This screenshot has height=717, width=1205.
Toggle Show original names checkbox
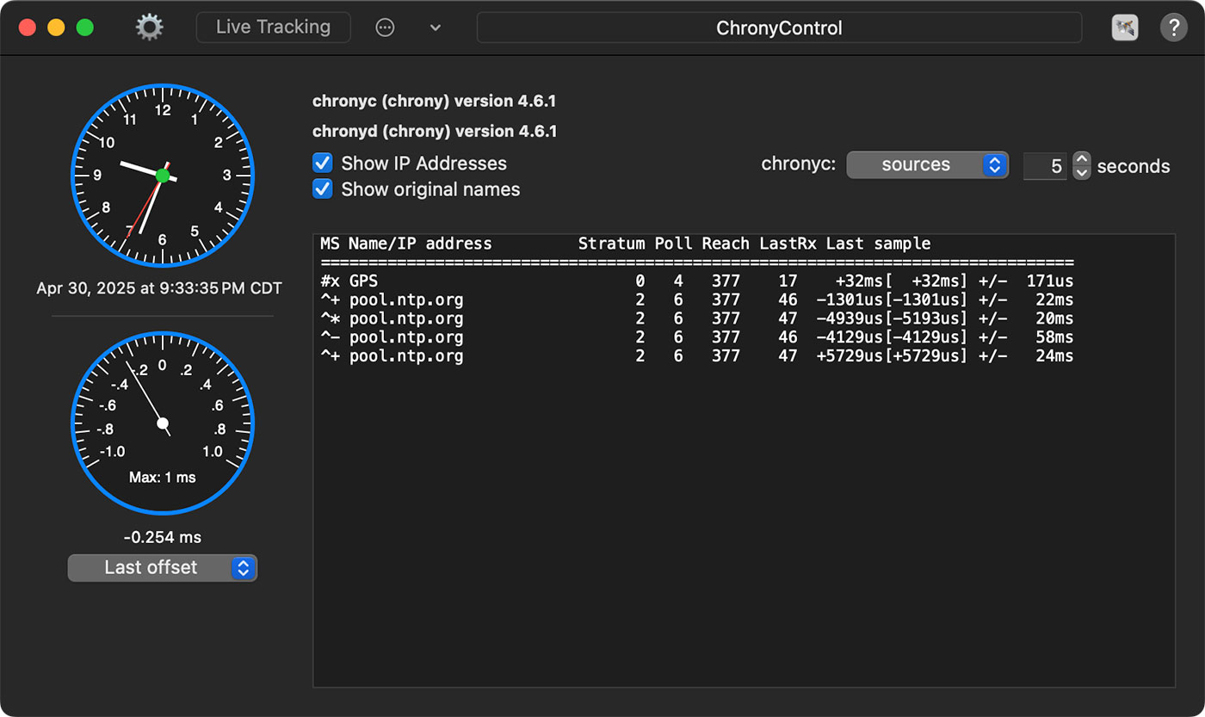tap(323, 189)
